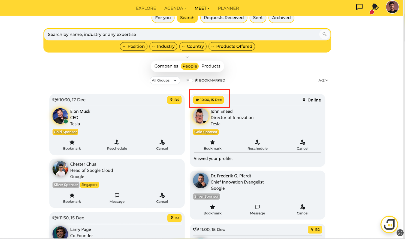Screen dimensions: 405x239
Task: Open the Archived tab
Action: 281,18
